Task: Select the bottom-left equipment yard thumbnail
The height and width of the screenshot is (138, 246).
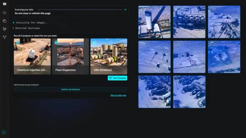Action: [154, 91]
